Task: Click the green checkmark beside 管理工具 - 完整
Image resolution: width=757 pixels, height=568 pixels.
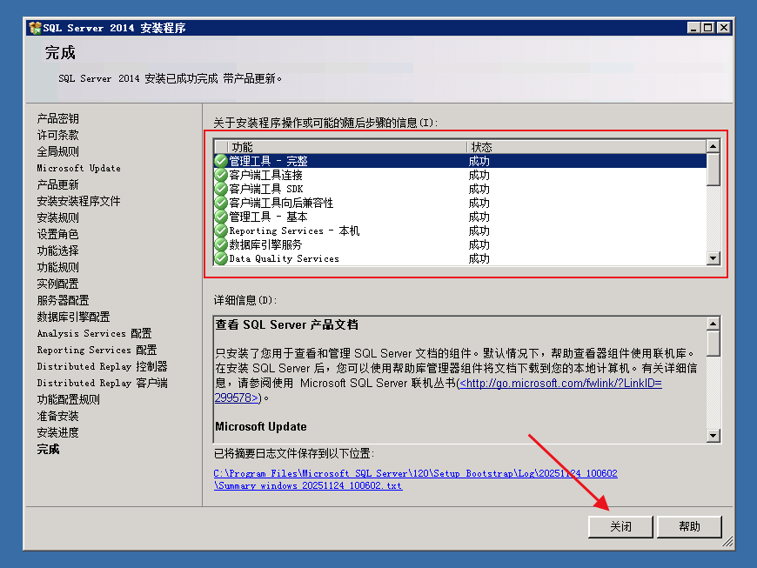Action: point(221,161)
